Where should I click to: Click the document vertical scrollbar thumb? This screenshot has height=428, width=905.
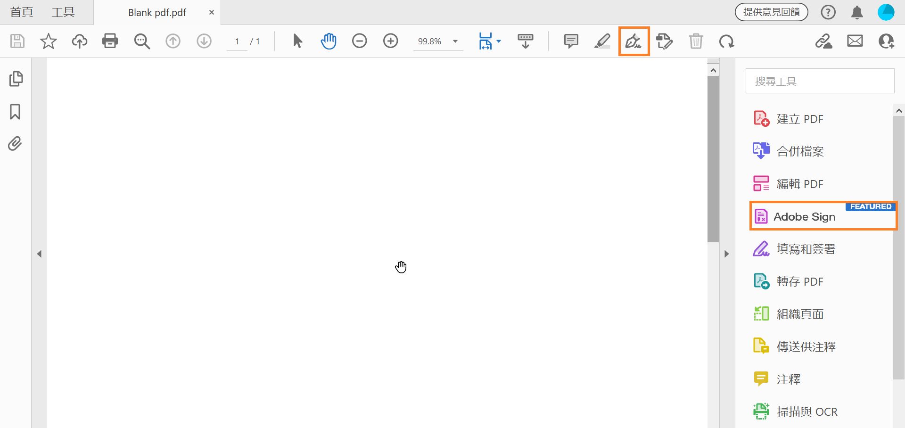point(713,159)
